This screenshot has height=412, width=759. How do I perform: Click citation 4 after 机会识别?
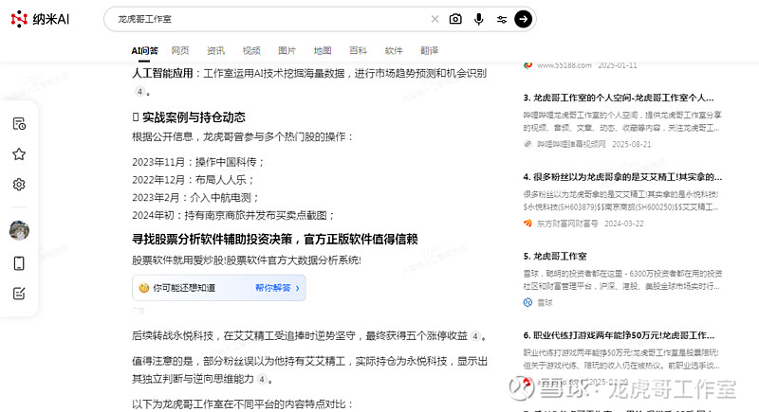139,91
